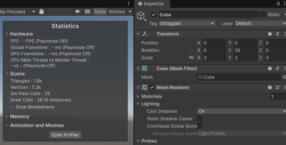Image resolution: width=286 pixels, height=145 pixels.
Task: Click the Vertices : 5.2k stat
Action: [x=25, y=87]
